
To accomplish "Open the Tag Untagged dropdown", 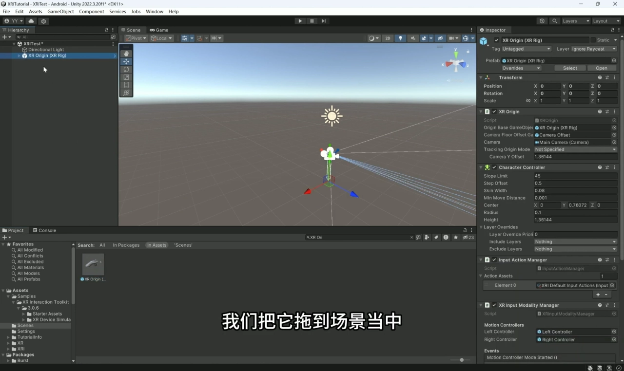I will pyautogui.click(x=526, y=49).
